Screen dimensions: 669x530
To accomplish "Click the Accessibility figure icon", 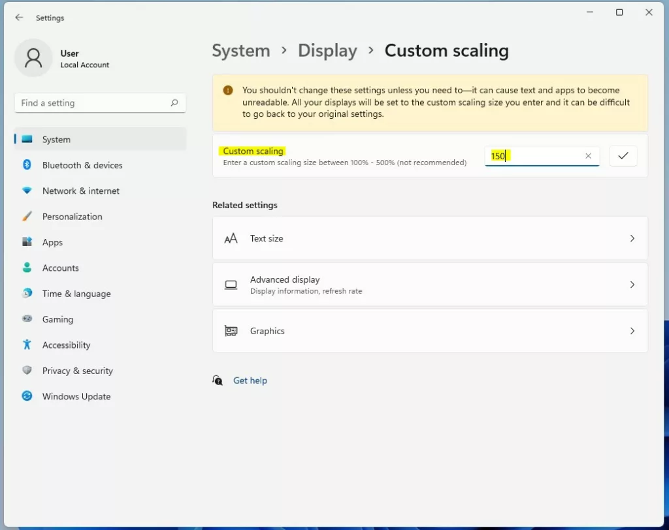I will [x=27, y=345].
